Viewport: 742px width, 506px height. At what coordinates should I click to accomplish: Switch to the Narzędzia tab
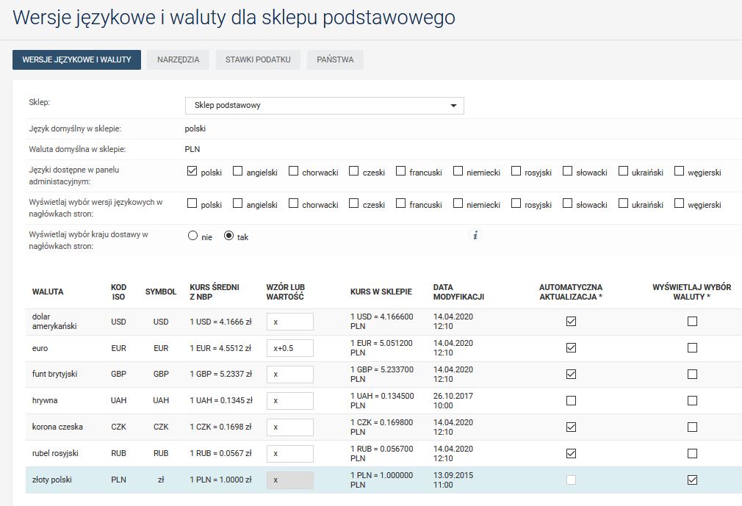click(178, 59)
